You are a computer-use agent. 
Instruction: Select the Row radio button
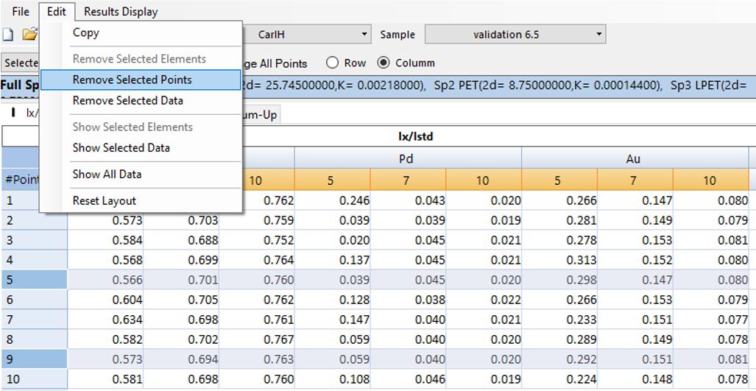coord(332,63)
